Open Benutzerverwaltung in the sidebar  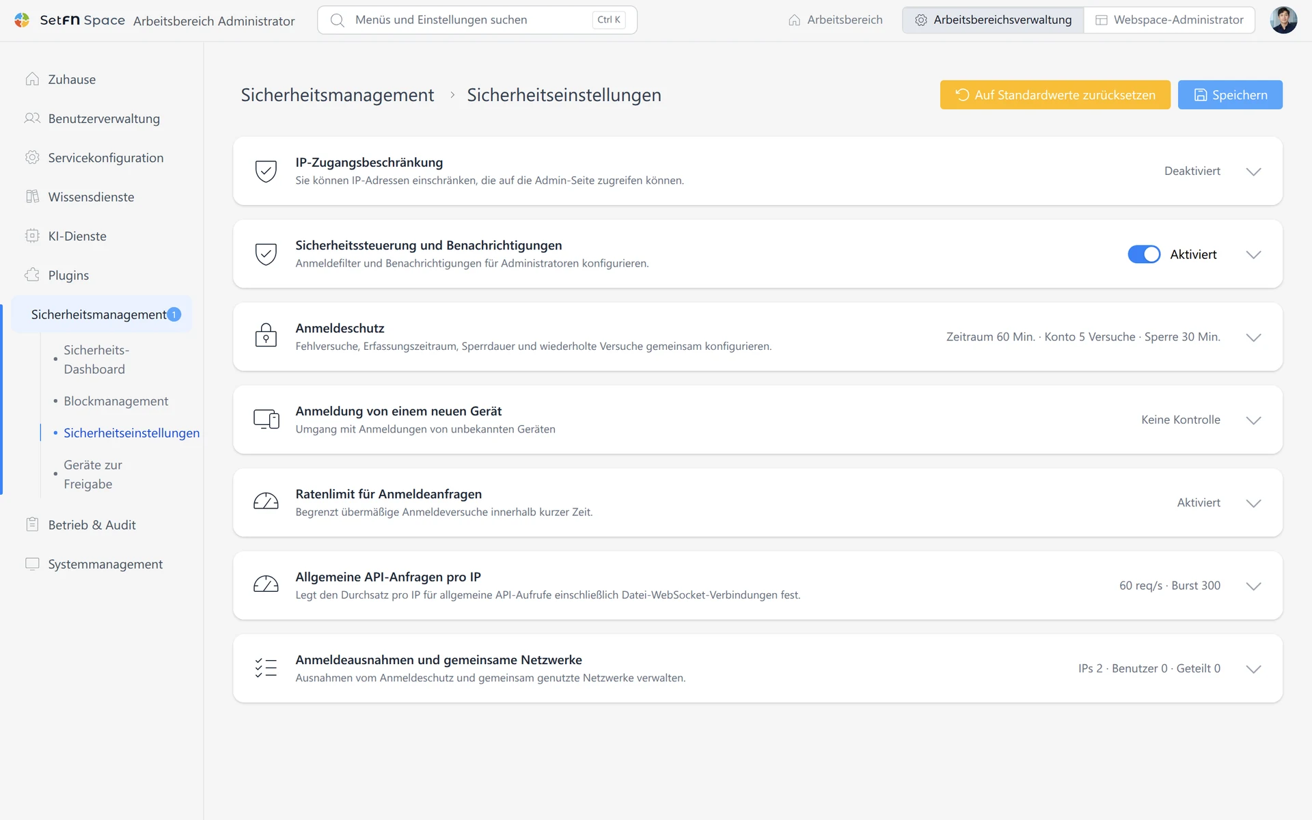tap(102, 118)
